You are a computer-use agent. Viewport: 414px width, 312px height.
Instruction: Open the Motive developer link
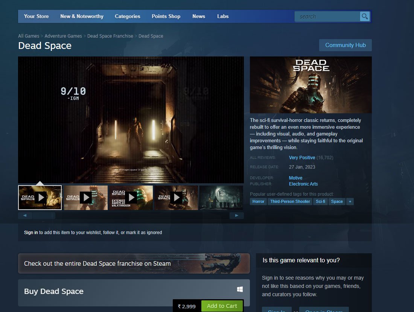(295, 178)
